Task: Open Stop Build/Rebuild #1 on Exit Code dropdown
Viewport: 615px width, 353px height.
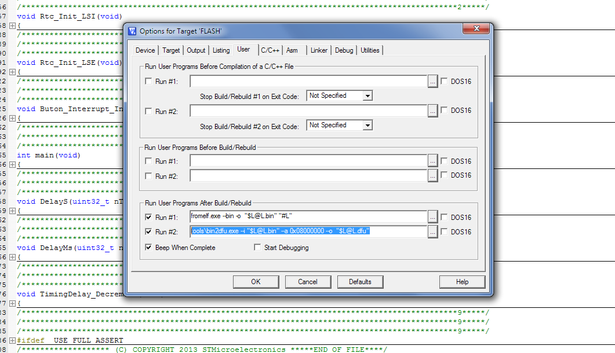Action: (x=367, y=95)
